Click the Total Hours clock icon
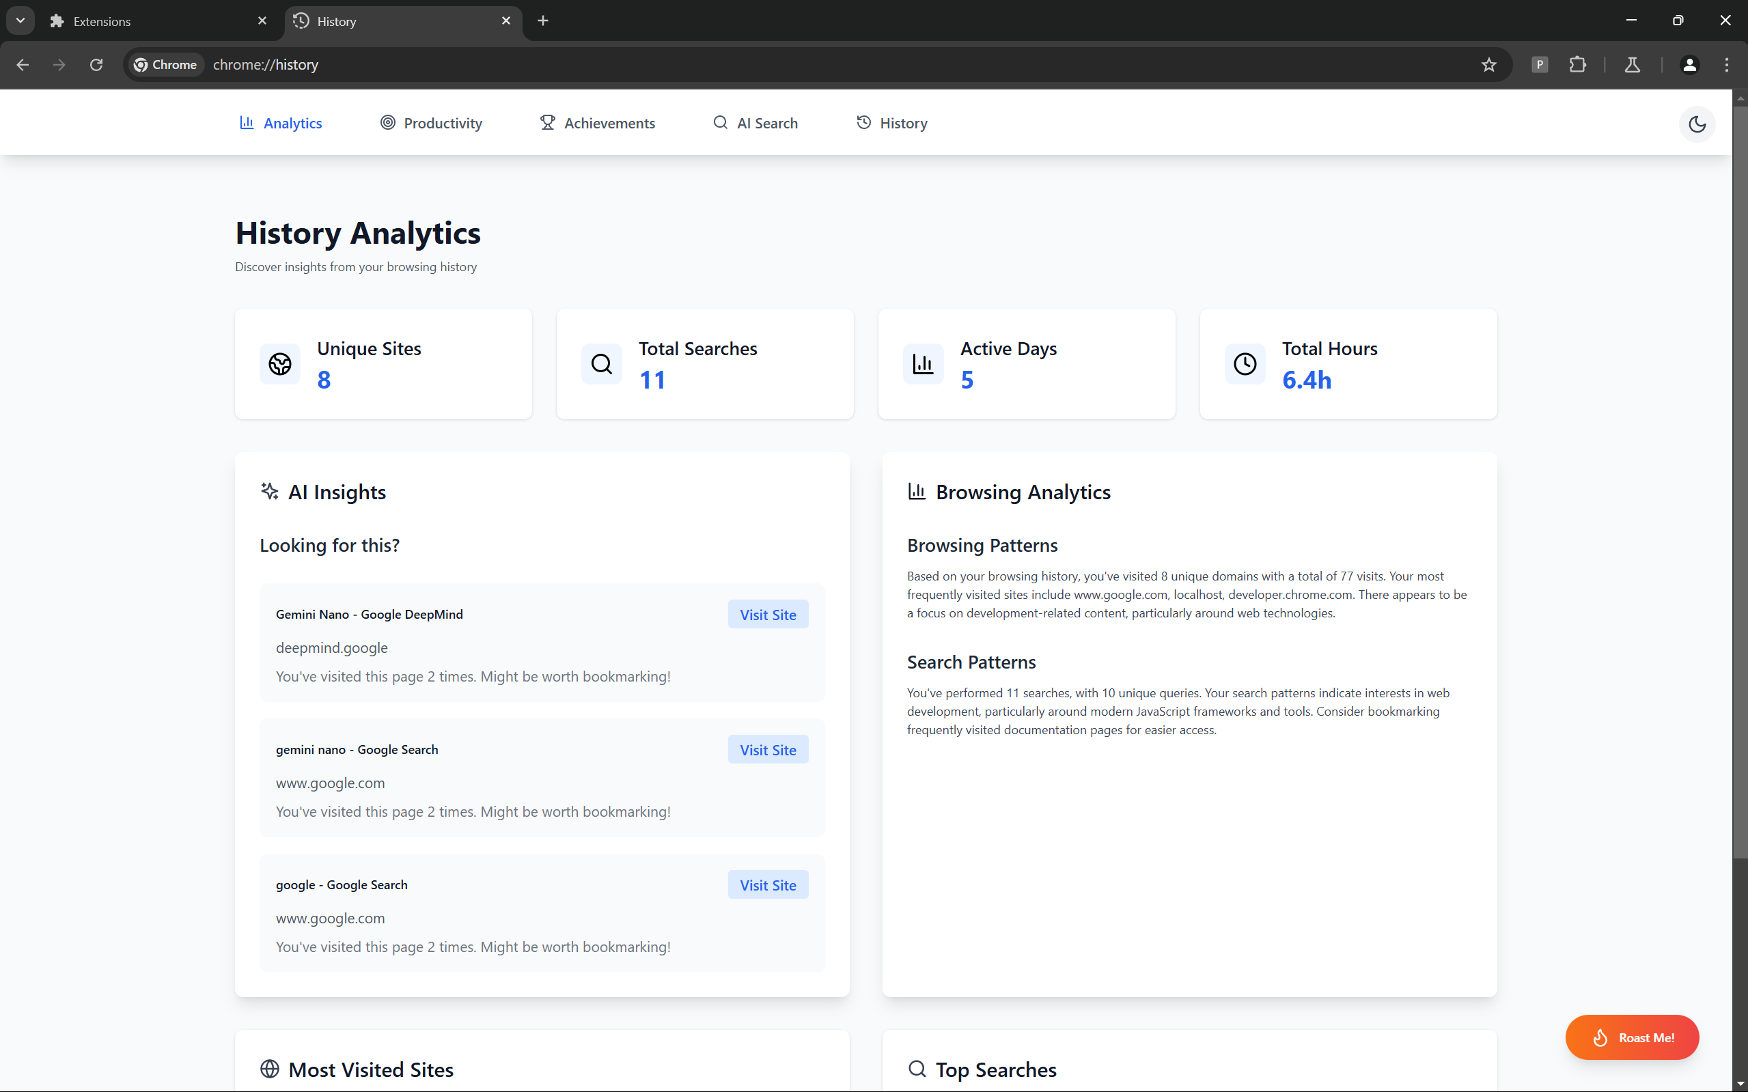 point(1245,364)
